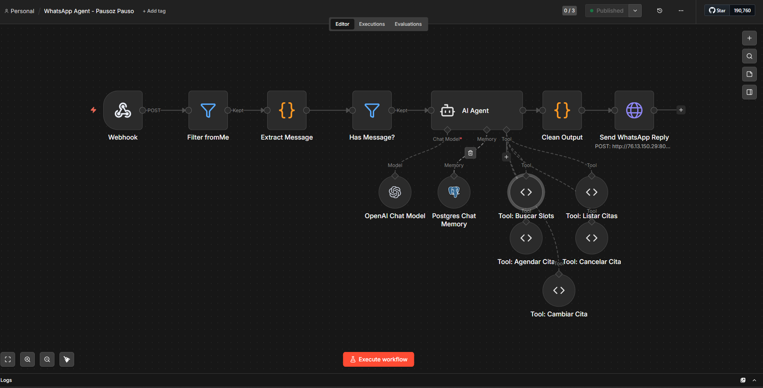Select the Webhook trigger node
The height and width of the screenshot is (388, 763).
[123, 110]
